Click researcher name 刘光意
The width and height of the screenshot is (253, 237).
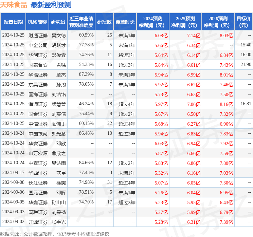(58, 133)
